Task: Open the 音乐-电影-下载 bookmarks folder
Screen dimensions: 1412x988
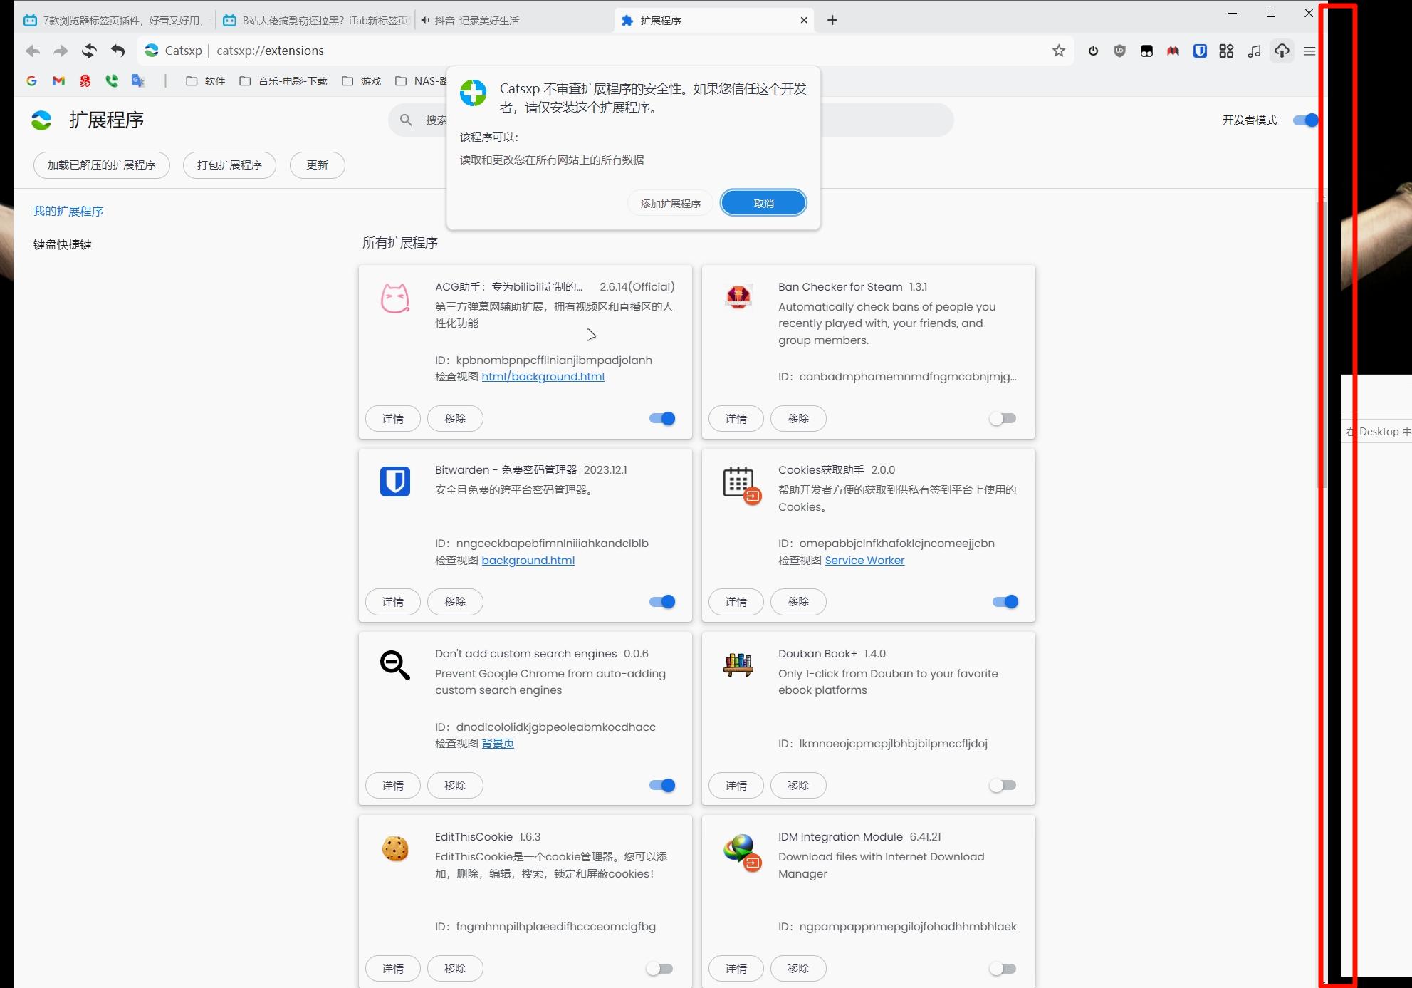Action: (x=283, y=81)
